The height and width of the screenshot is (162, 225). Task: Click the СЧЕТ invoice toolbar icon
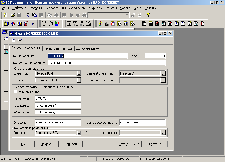pyautogui.click(x=75, y=24)
